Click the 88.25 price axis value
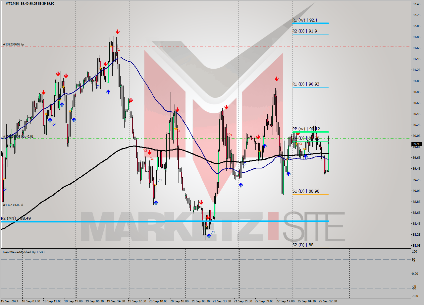This screenshot has height=305, width=424. (x=416, y=234)
